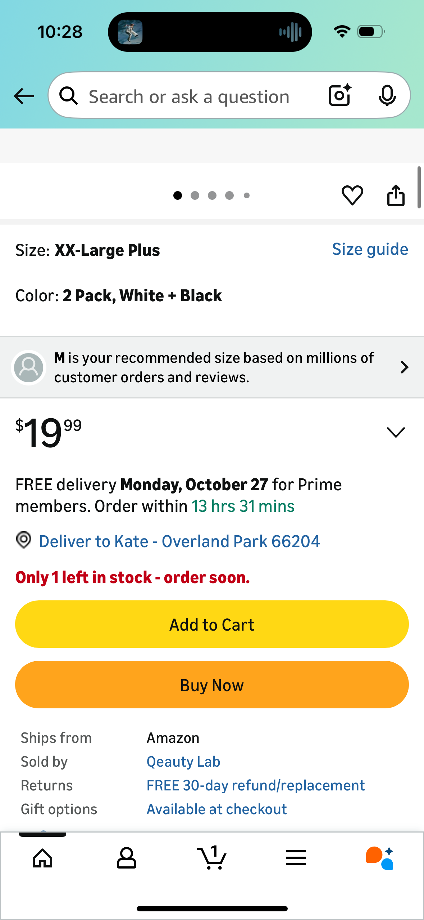The height and width of the screenshot is (920, 424).
Task: Open the Home tab
Action: 42,858
